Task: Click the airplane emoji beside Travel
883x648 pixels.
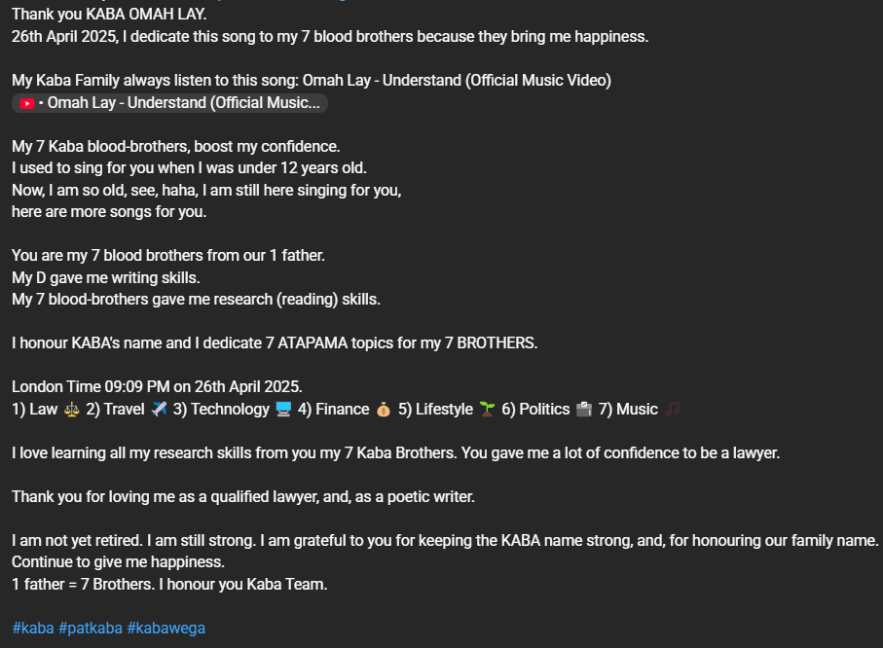Action: [159, 410]
